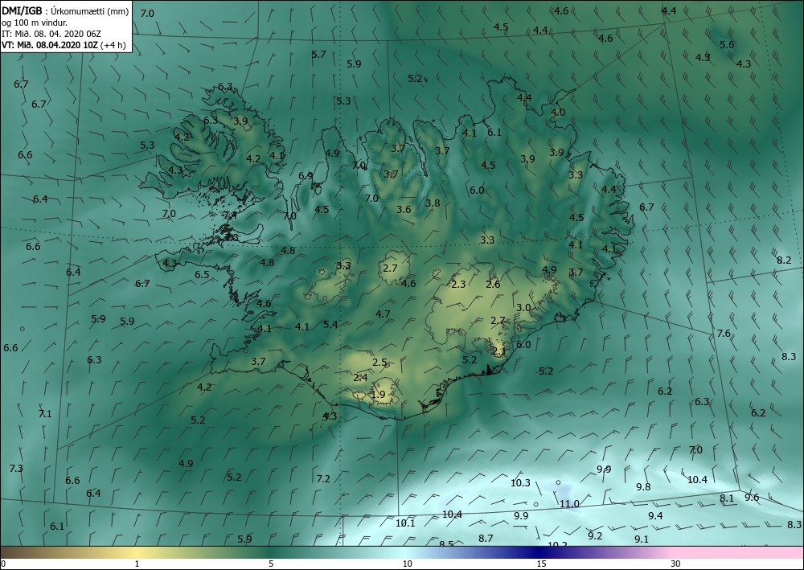
Task: Click the 30 label on the color scale
Action: point(676,564)
